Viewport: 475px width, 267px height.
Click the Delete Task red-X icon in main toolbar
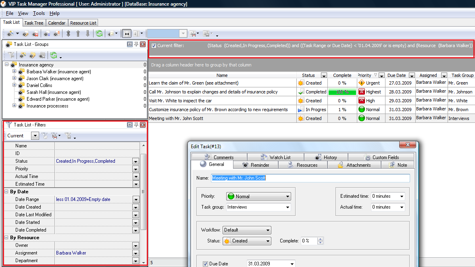point(35,33)
